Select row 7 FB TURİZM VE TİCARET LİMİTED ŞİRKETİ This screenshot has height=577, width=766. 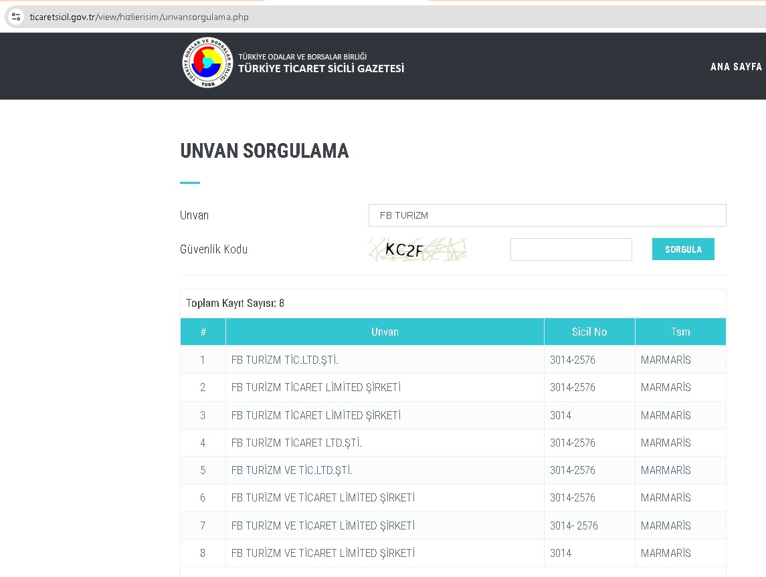pos(323,526)
